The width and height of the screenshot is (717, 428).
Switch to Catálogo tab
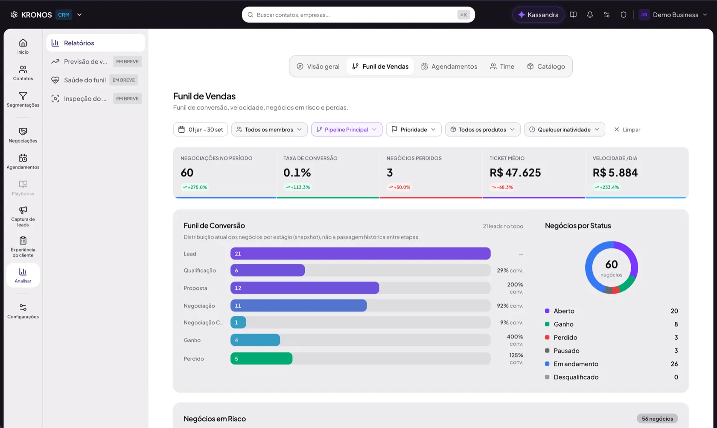[x=546, y=66]
